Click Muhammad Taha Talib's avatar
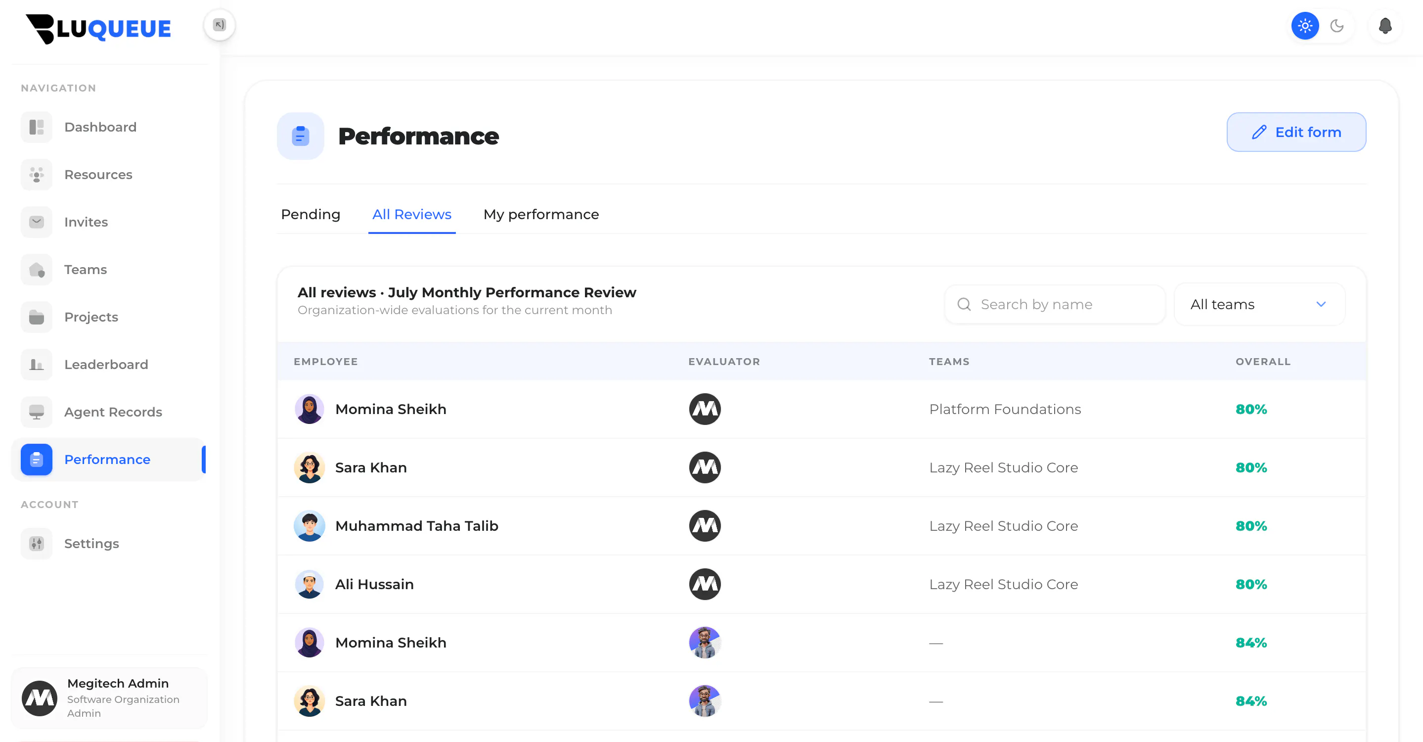This screenshot has width=1423, height=742. pos(310,526)
